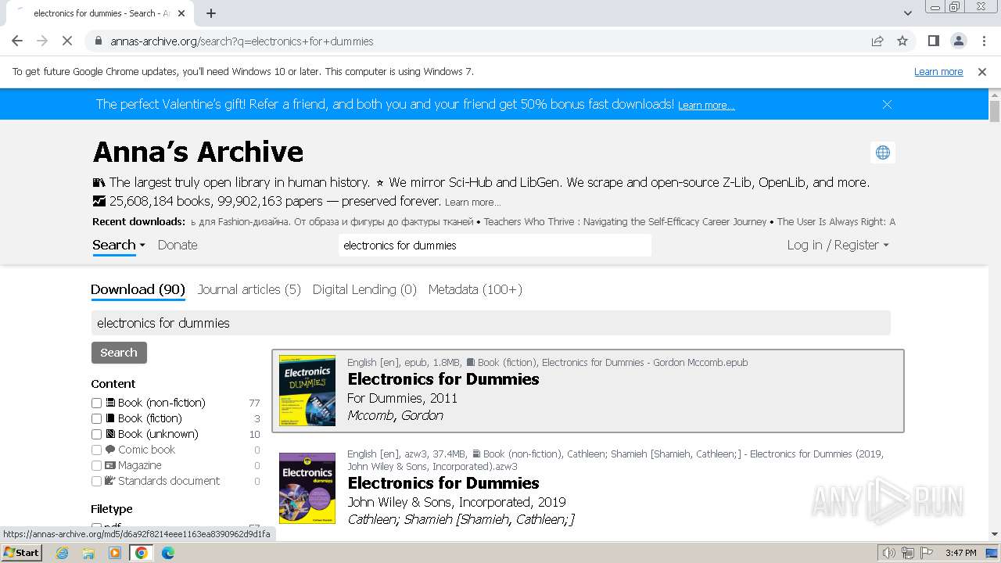Image resolution: width=1001 pixels, height=563 pixels.
Task: Switch to Download (90) tab
Action: [138, 289]
